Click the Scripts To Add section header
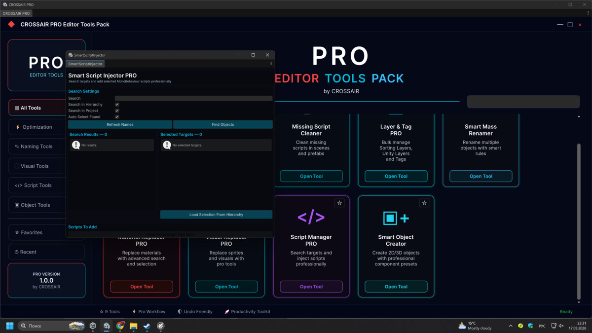Image resolution: width=592 pixels, height=333 pixels. click(82, 227)
